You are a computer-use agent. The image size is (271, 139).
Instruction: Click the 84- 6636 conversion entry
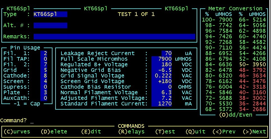219,64
